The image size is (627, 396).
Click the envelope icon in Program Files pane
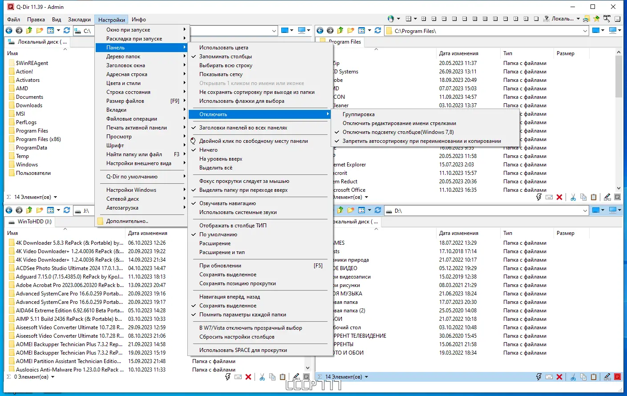(549, 197)
